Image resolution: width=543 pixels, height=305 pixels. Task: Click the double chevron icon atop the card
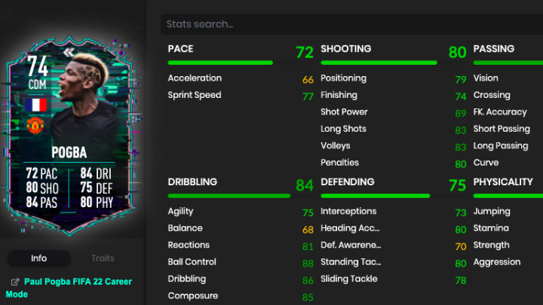pos(69,52)
